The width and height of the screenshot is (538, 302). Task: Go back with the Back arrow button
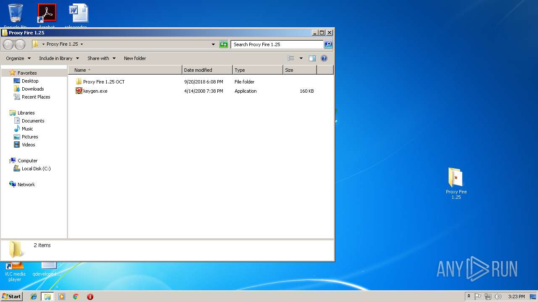coord(8,44)
